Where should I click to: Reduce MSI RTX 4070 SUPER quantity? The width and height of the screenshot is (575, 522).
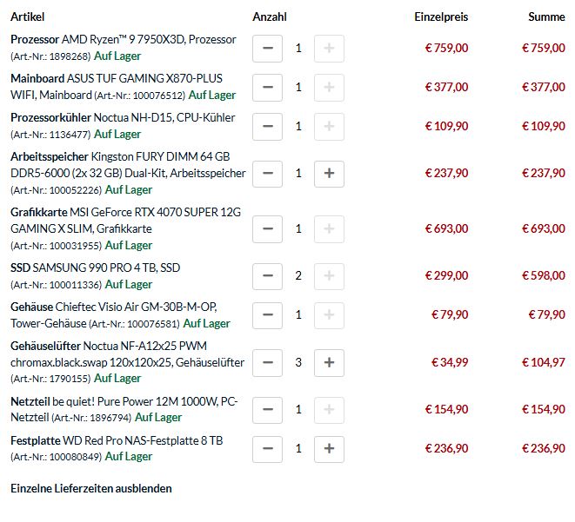pyautogui.click(x=267, y=228)
